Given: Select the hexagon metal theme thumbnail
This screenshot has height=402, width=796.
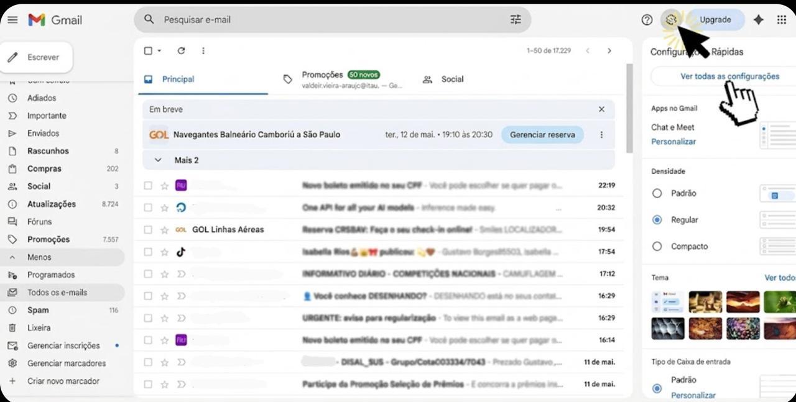Looking at the screenshot, I should [667, 329].
